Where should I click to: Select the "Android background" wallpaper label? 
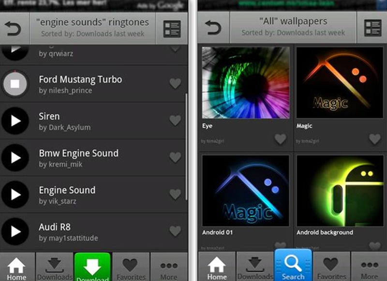pos(325,232)
